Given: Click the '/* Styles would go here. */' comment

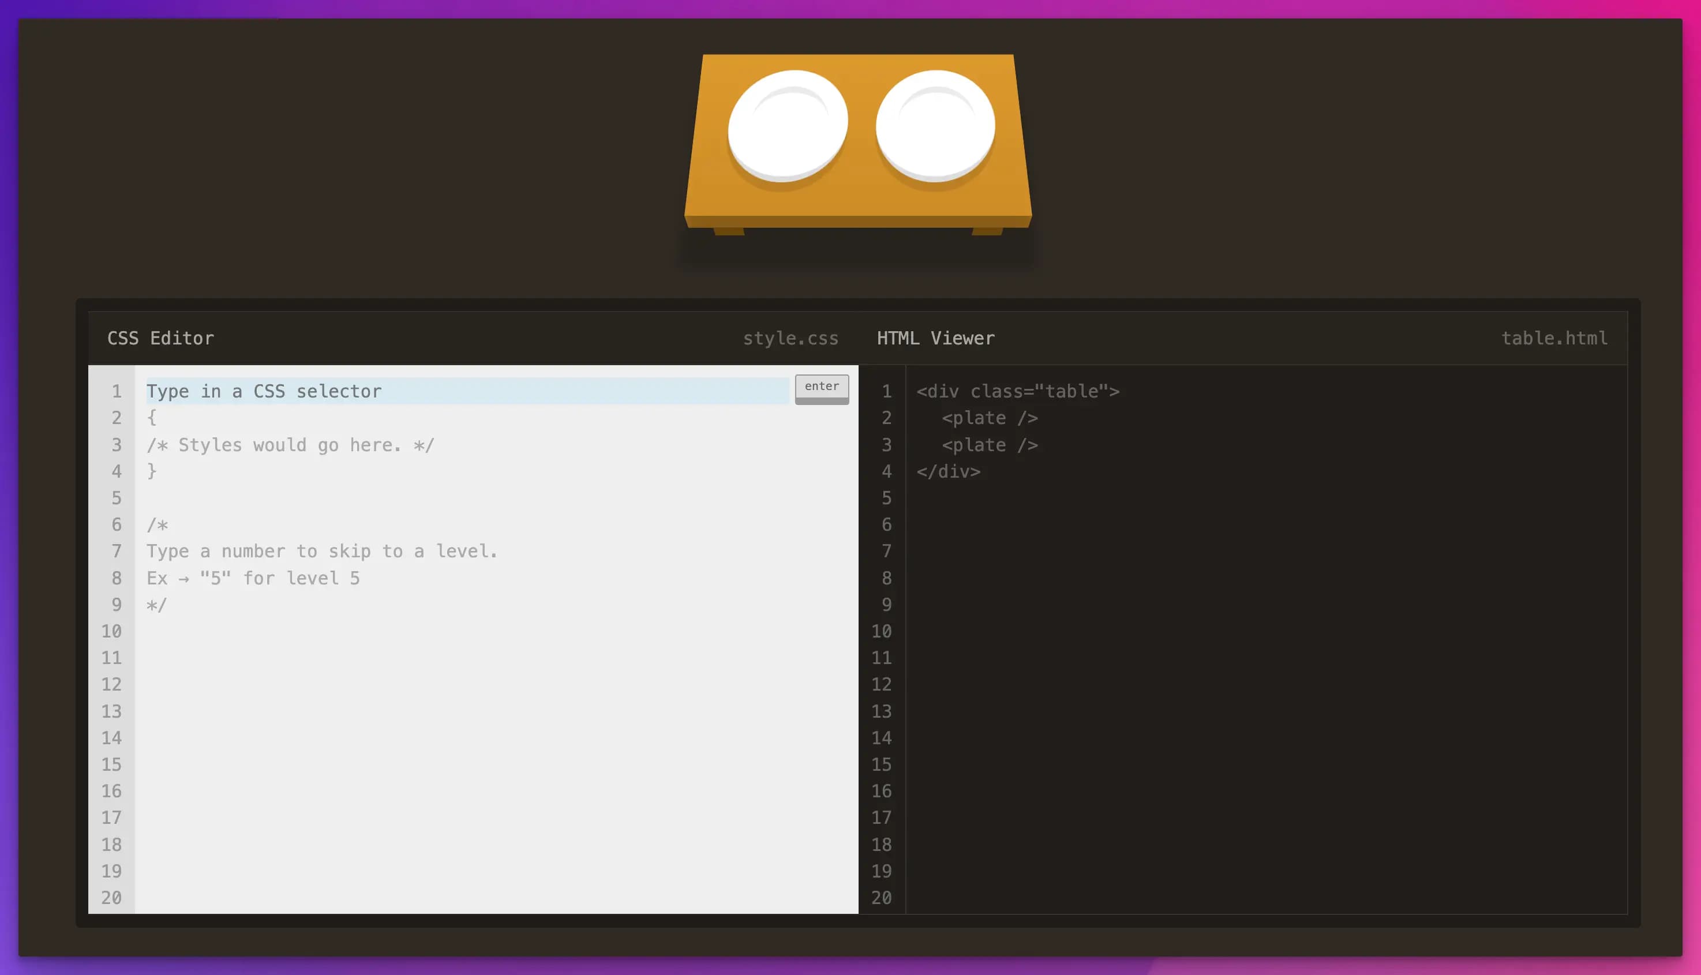Looking at the screenshot, I should click(291, 445).
